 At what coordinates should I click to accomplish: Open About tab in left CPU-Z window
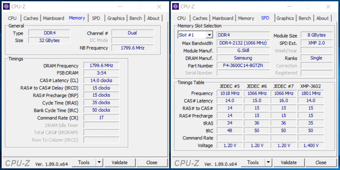click(x=153, y=18)
